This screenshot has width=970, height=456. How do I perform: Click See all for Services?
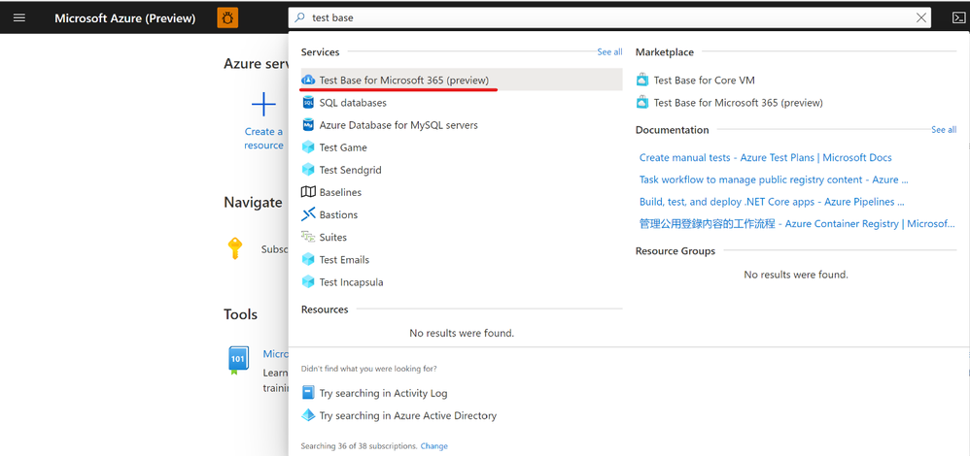pyautogui.click(x=609, y=51)
